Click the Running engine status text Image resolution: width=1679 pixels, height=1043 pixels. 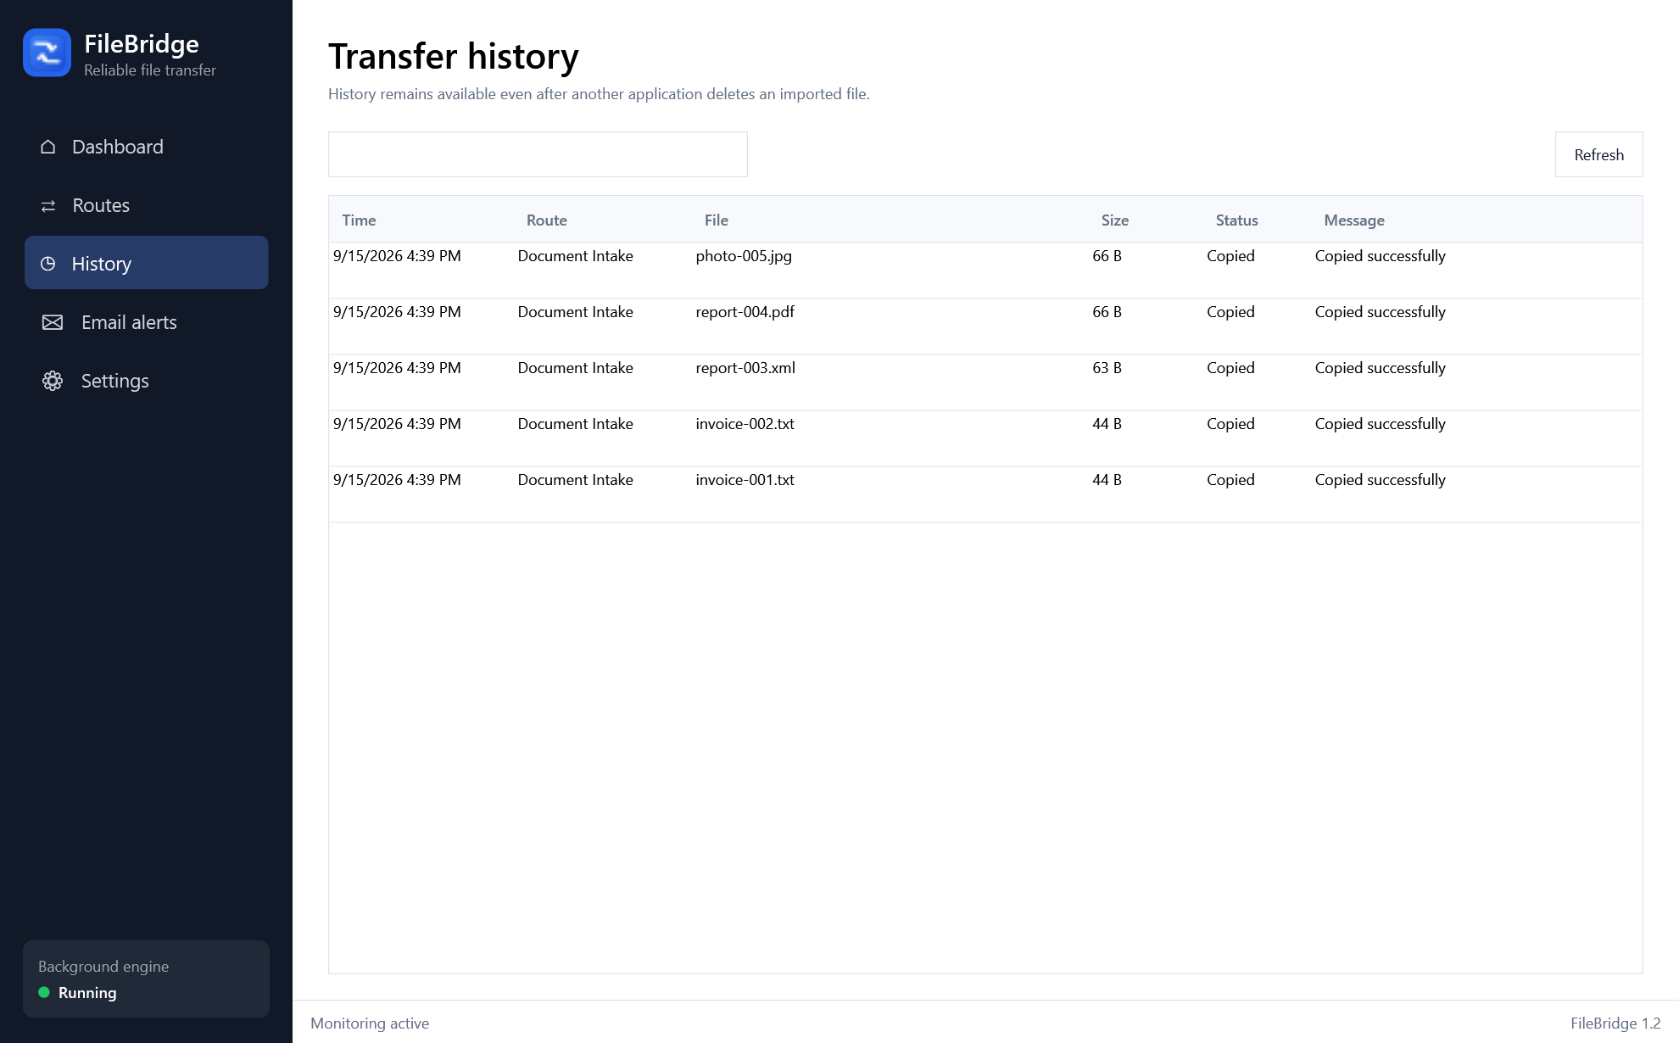point(87,993)
